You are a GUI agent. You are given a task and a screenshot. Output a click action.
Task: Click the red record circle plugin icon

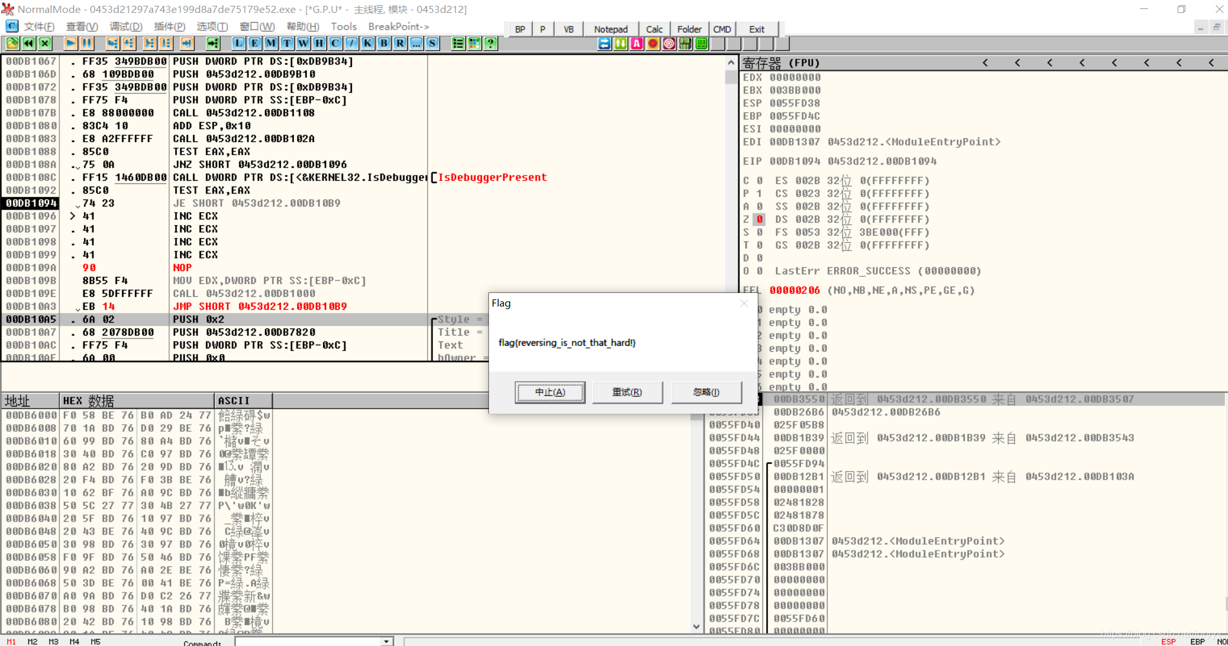(652, 43)
